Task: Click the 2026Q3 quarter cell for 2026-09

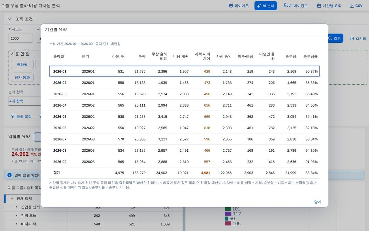Action: point(88,162)
